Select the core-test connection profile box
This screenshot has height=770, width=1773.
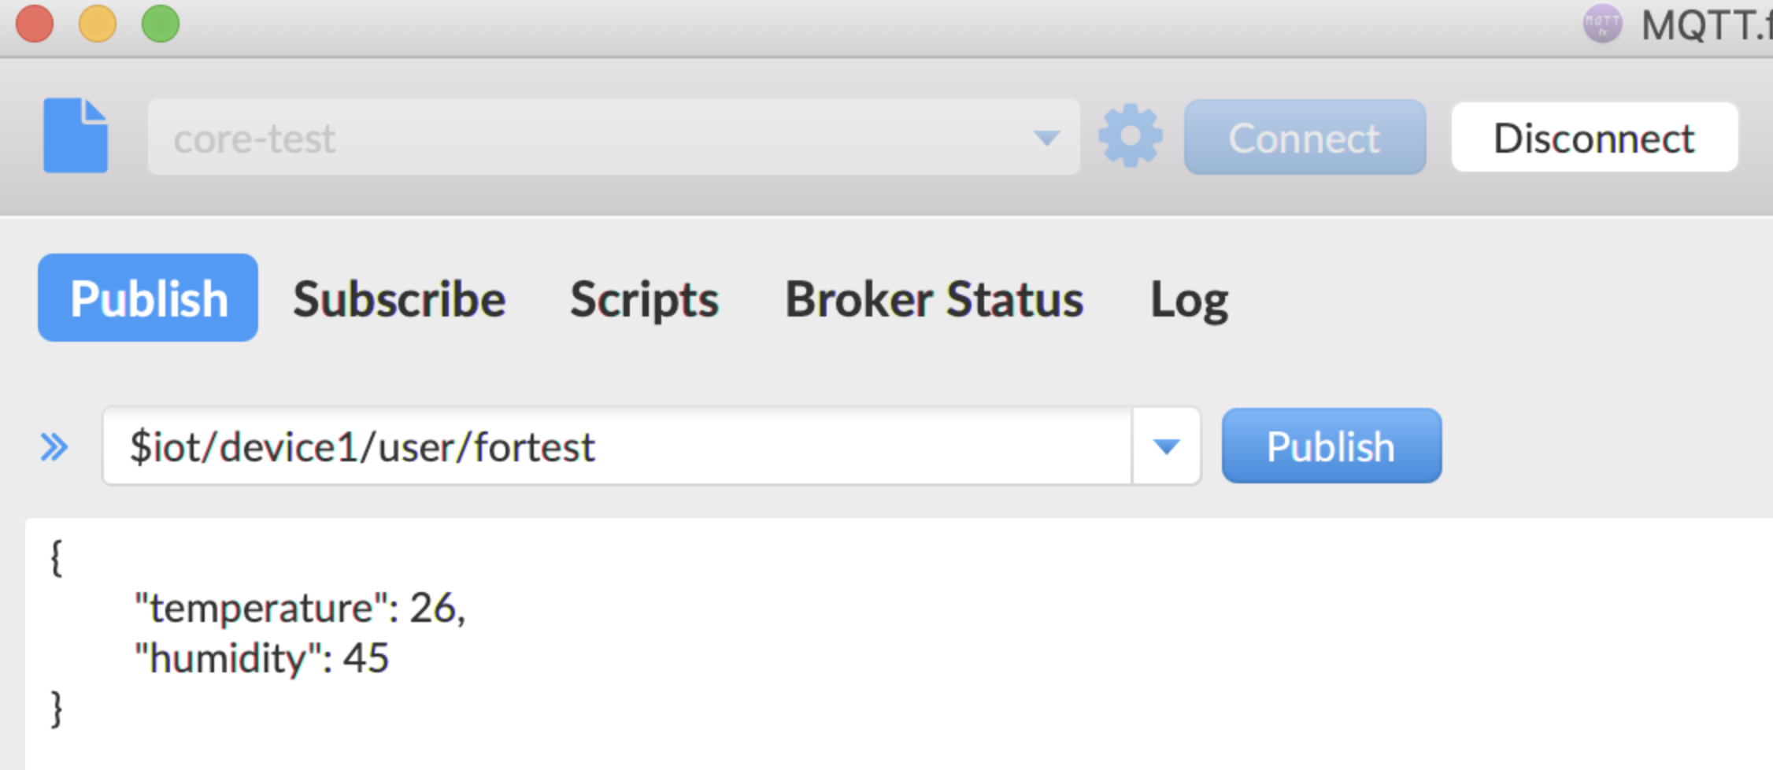pos(613,137)
